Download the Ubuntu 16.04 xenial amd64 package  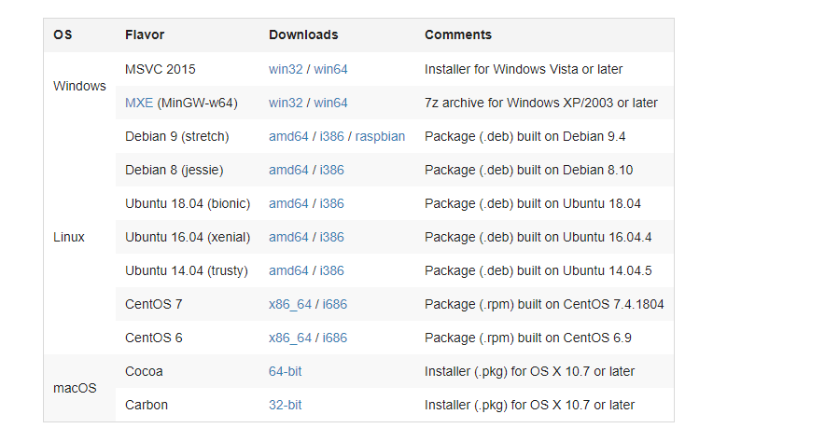pyautogui.click(x=288, y=237)
